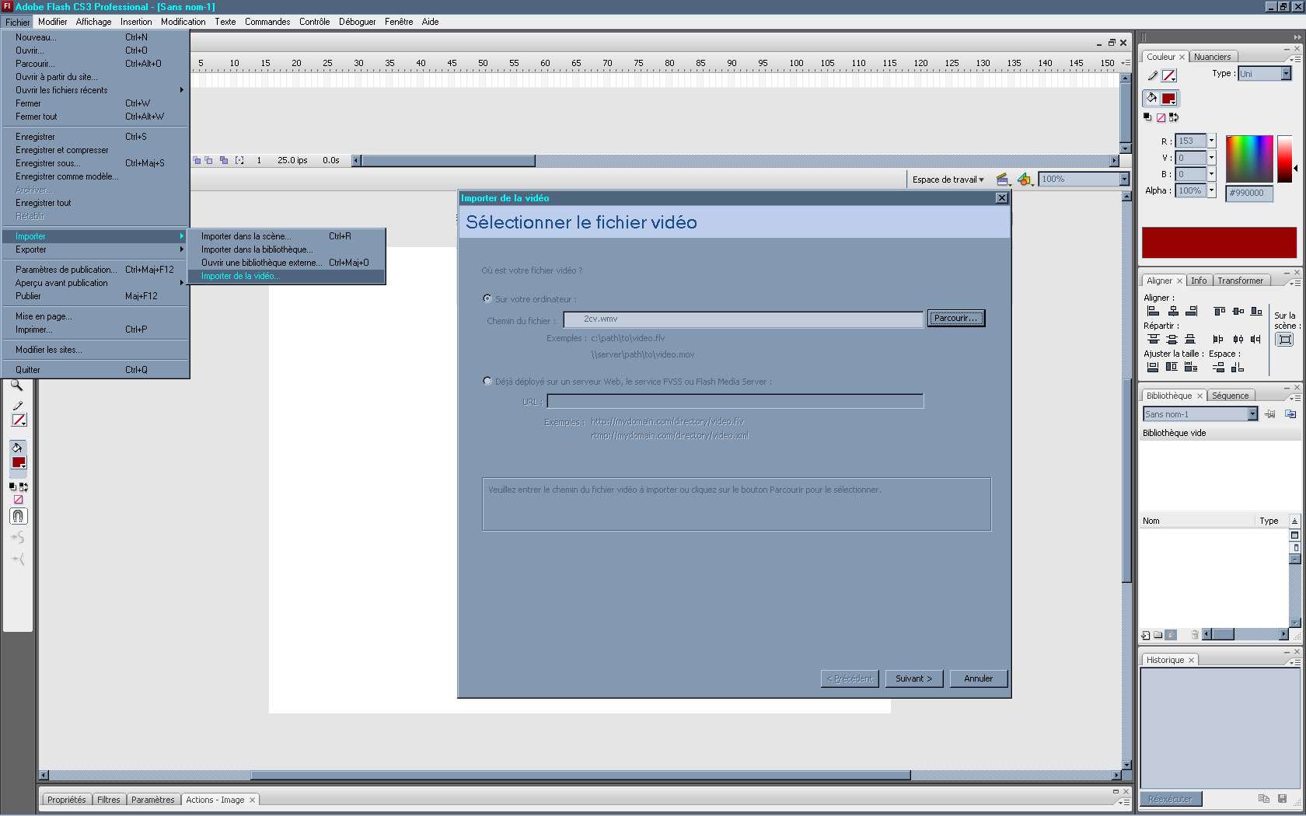Viewport: 1306px width, 816px height.
Task: Distribute left edge in Répartir row
Action: 1218,339
